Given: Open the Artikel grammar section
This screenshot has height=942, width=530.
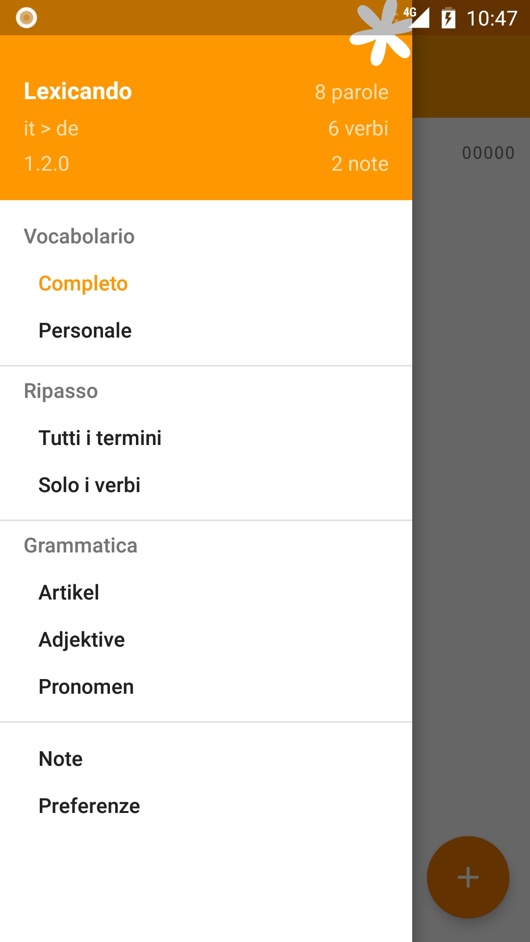Looking at the screenshot, I should (x=69, y=593).
